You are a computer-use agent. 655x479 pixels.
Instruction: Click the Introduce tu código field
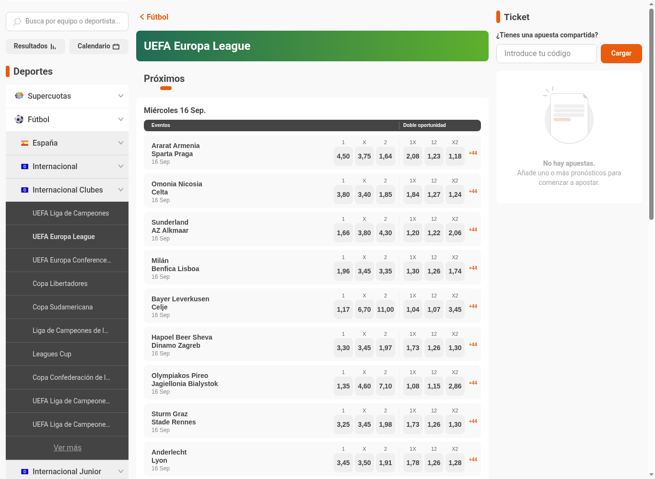(547, 54)
